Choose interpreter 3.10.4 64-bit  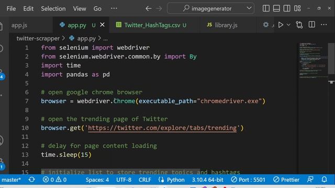(x=207, y=180)
